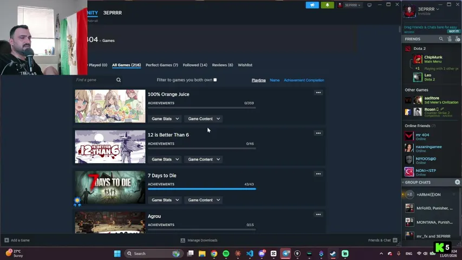Screen dimensions: 462x260
Task: Switch to the Reviews (6) tab
Action: click(x=223, y=65)
